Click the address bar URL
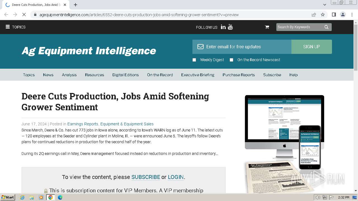358x201 pixels. [139, 15]
